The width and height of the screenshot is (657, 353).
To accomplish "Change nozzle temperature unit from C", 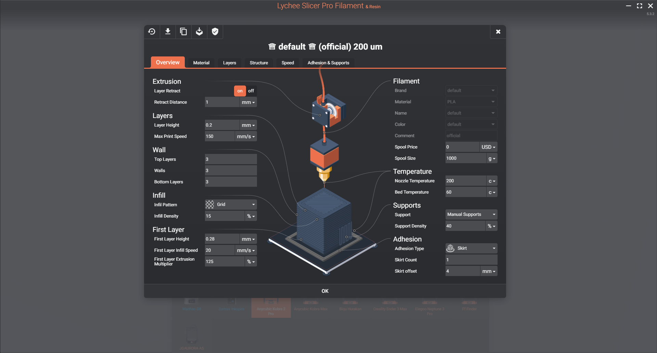I will 492,181.
